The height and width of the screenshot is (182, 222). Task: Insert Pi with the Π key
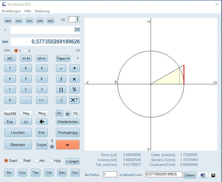point(61,90)
